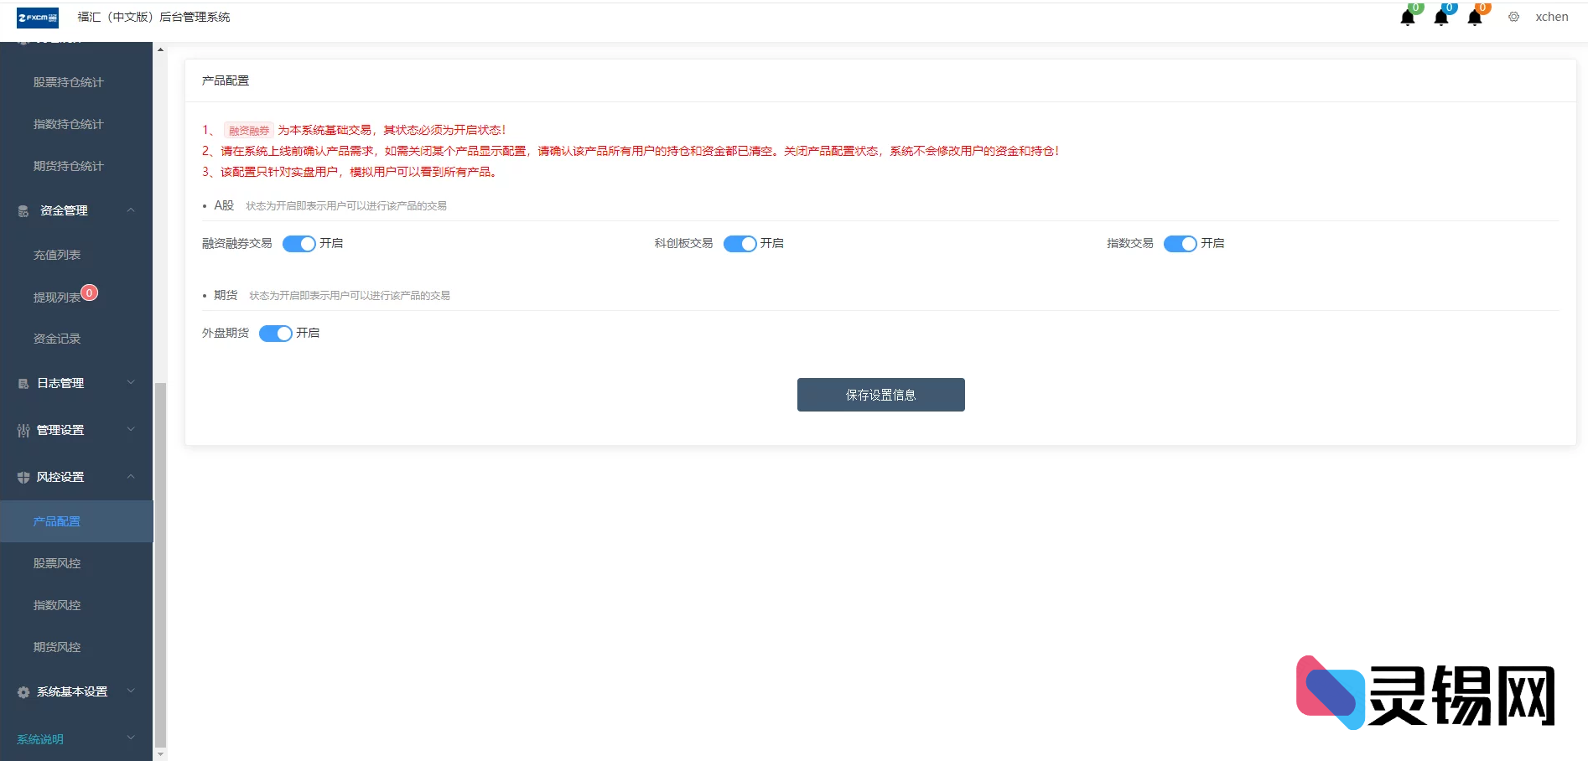Toggle the 融资融券交易 switch off
The image size is (1588, 761).
298,244
